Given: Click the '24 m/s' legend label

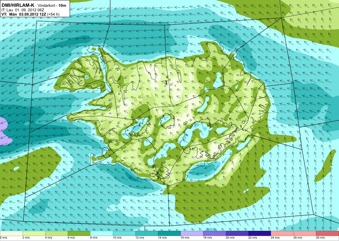Looking at the screenshot, I should coord(275,238).
